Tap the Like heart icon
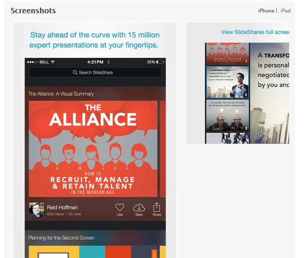This screenshot has height=258, width=305. (x=120, y=207)
